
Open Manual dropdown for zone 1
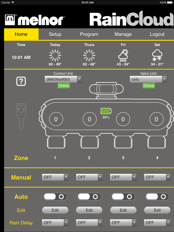(55, 177)
